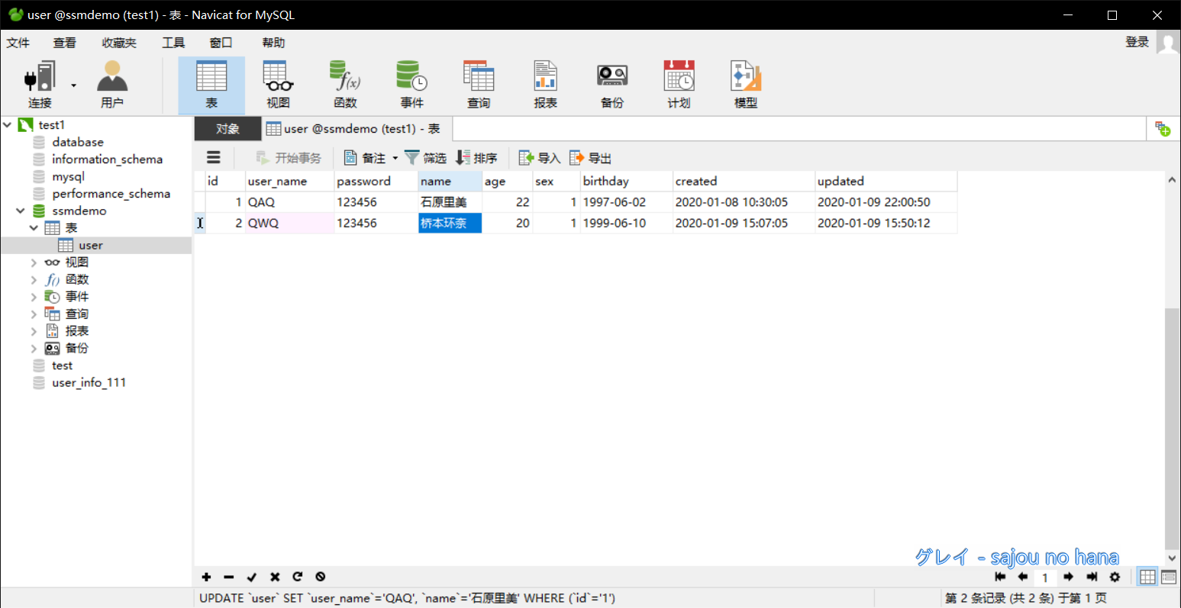Click the user avatar icon at top right
1181x608 pixels.
pyautogui.click(x=1168, y=43)
